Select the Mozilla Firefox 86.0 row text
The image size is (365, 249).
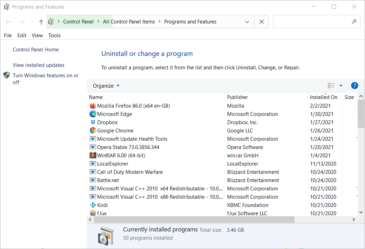[133, 106]
